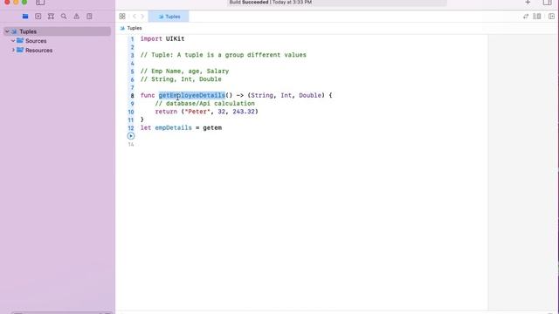This screenshot has height=314, width=559.
Task: Click line number 1 in the gutter
Action: [x=132, y=39]
